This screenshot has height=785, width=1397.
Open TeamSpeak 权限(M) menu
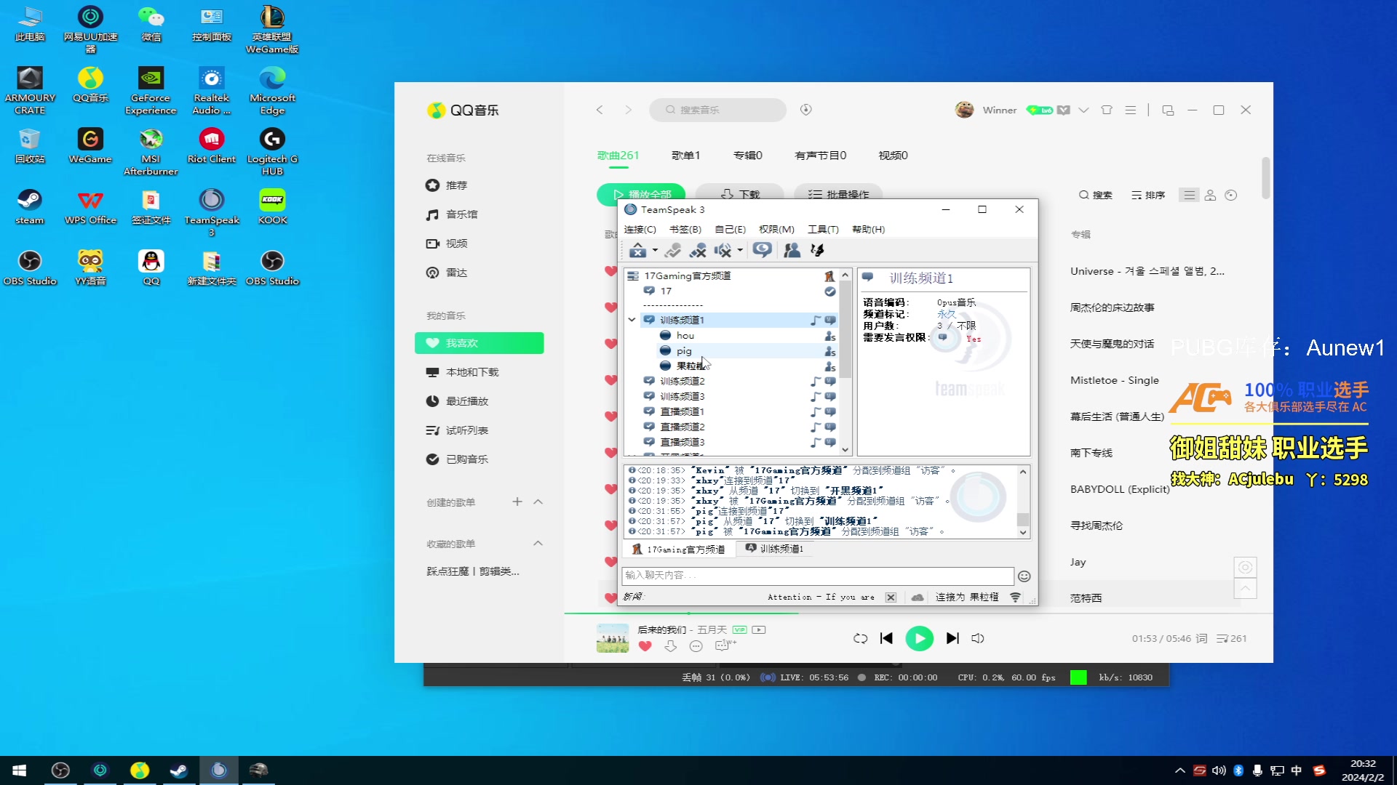tap(776, 229)
